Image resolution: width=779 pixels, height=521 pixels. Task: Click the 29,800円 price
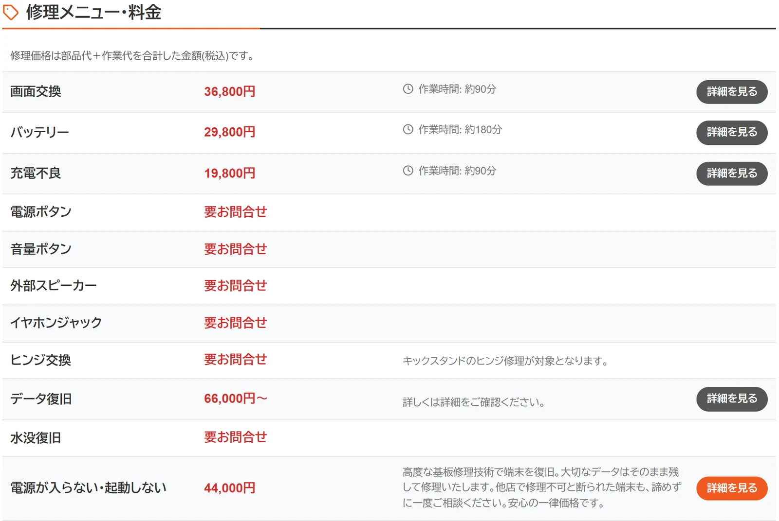(x=230, y=132)
